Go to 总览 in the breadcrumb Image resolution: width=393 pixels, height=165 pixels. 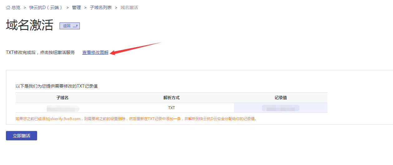[16, 7]
